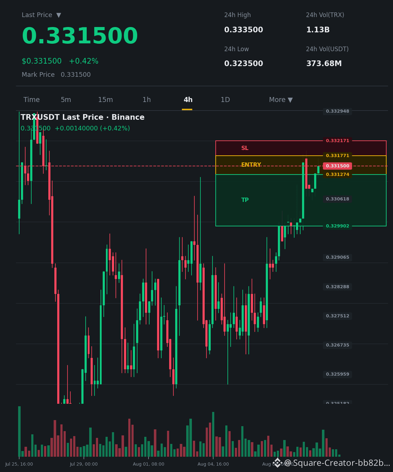Click the 0.326735 axis price label

(338, 345)
